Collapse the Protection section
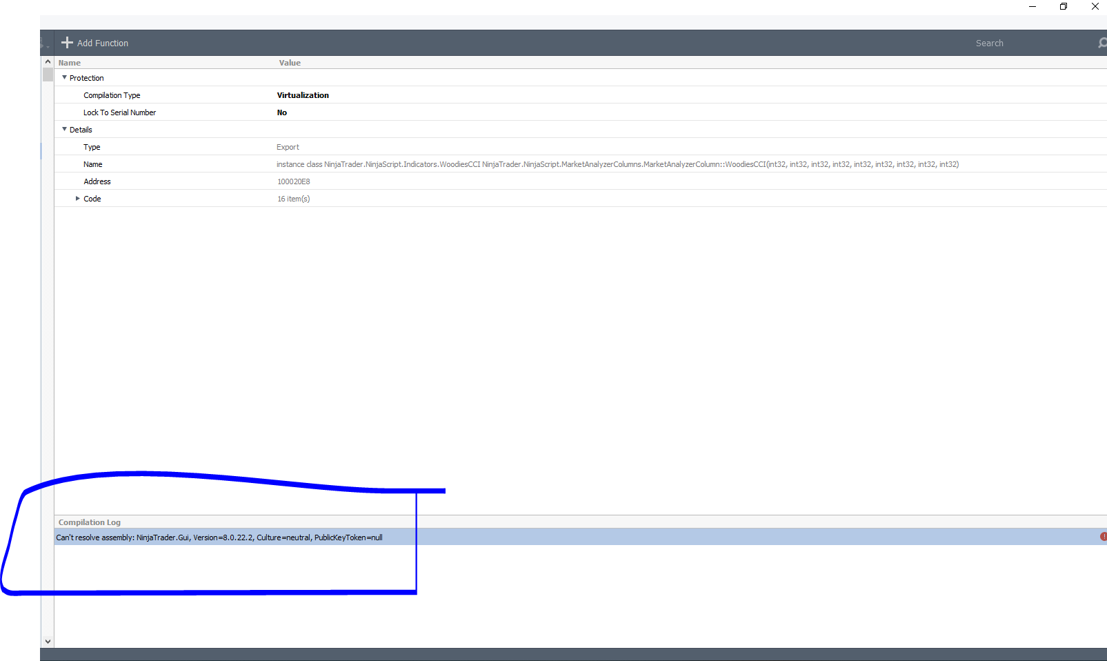1107x661 pixels. (x=65, y=78)
